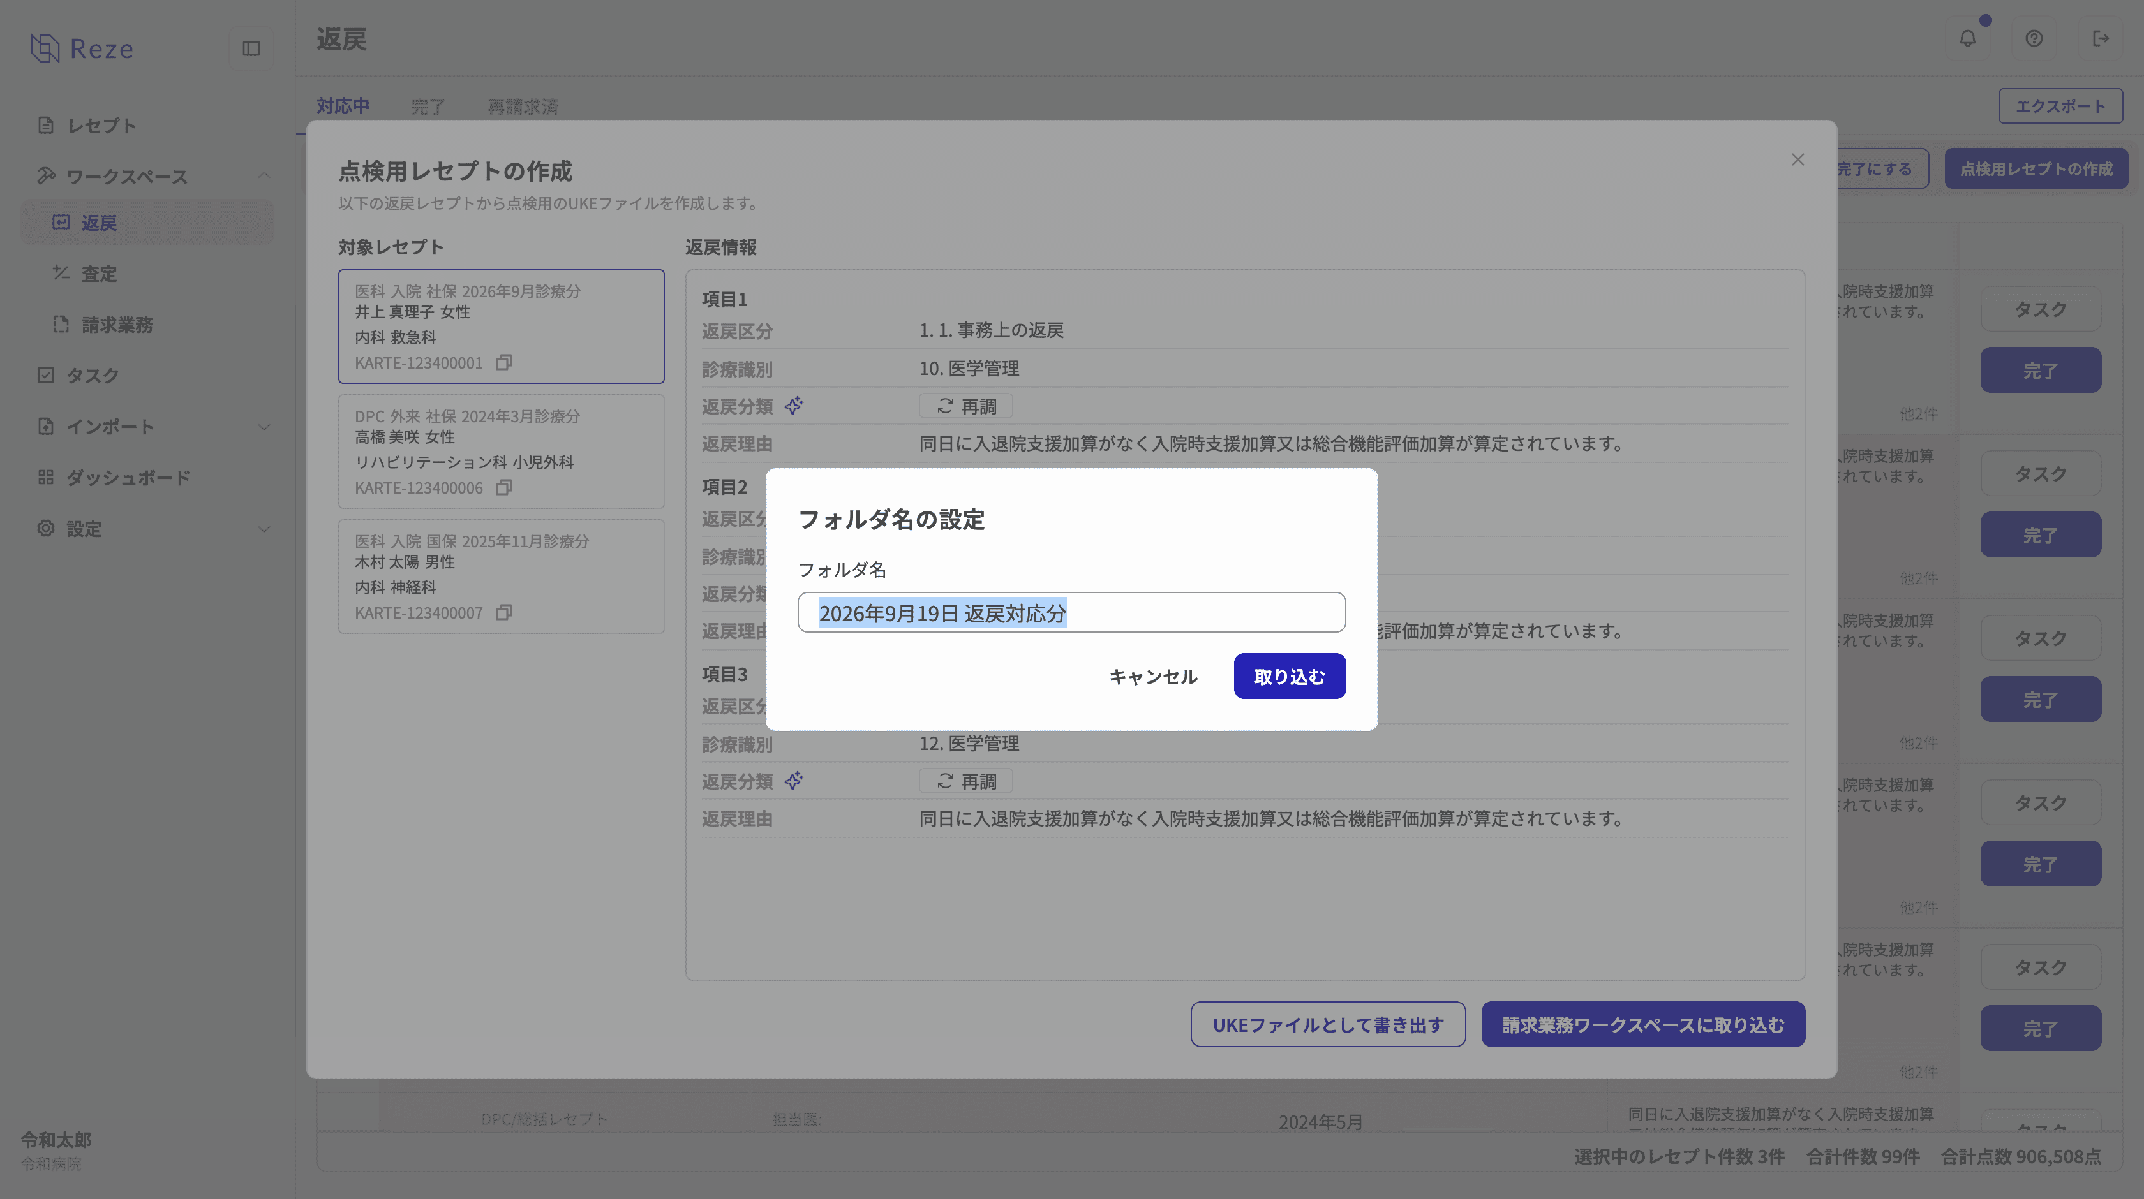Close the 点検用レセプトの作成 dialog
Image resolution: width=2144 pixels, height=1199 pixels.
point(1798,159)
